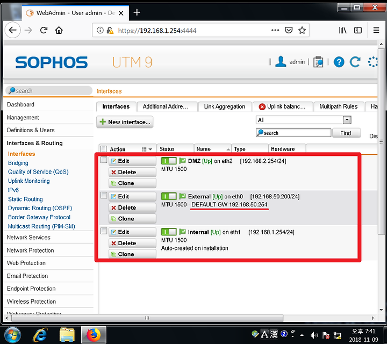Switch to Additional Addresses tab
387x344 pixels.
(x=167, y=106)
